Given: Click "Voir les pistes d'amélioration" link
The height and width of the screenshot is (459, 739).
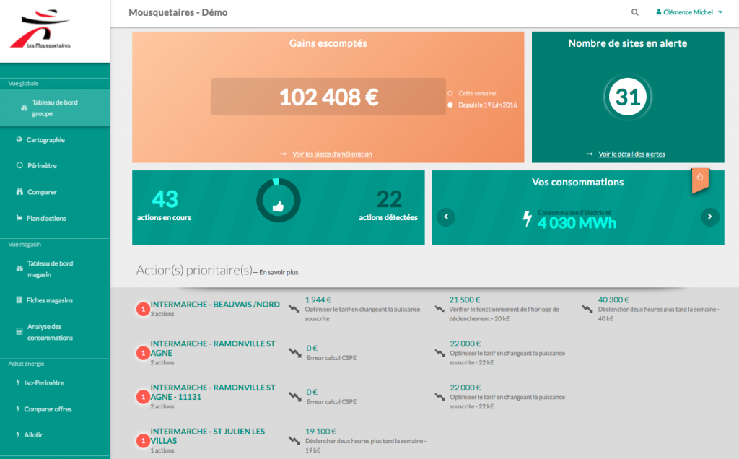Looking at the screenshot, I should 332,154.
